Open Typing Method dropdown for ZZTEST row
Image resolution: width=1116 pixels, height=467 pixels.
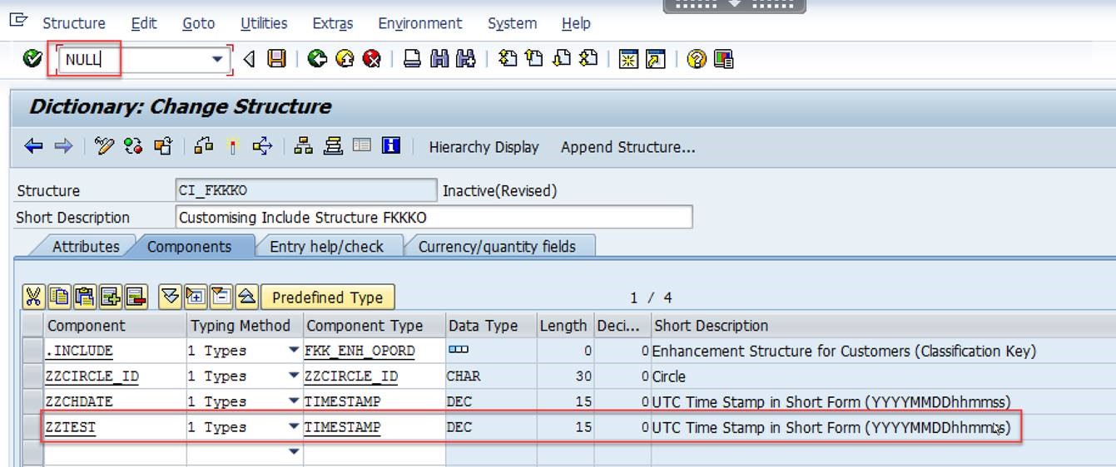tap(294, 427)
